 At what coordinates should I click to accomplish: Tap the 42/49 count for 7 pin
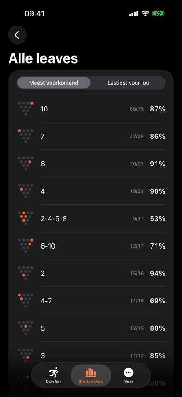point(137,137)
